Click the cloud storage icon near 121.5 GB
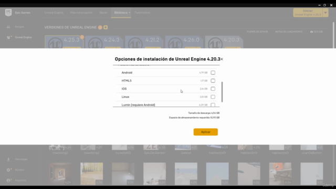The image size is (336, 189). pos(311,31)
